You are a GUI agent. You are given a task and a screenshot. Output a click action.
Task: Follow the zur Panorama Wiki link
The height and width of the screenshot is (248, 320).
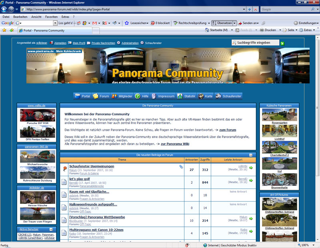[x=175, y=144]
